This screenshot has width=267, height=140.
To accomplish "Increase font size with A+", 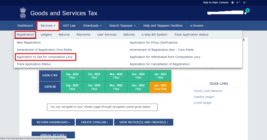I will coord(238,3).
